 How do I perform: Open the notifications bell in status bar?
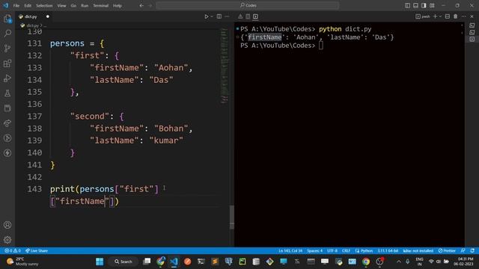tap(472, 251)
